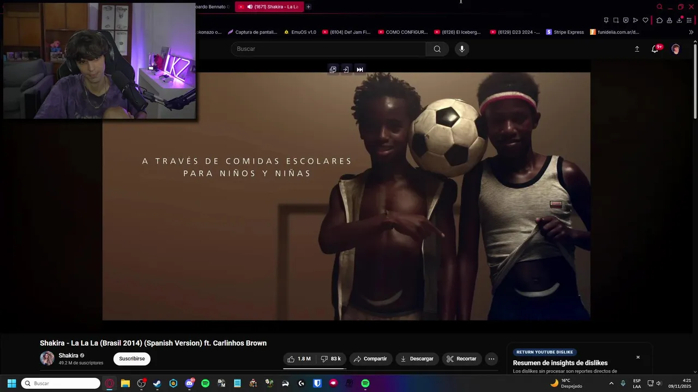The image size is (698, 392).
Task: Open the YouTube account avatar menu
Action: (676, 49)
